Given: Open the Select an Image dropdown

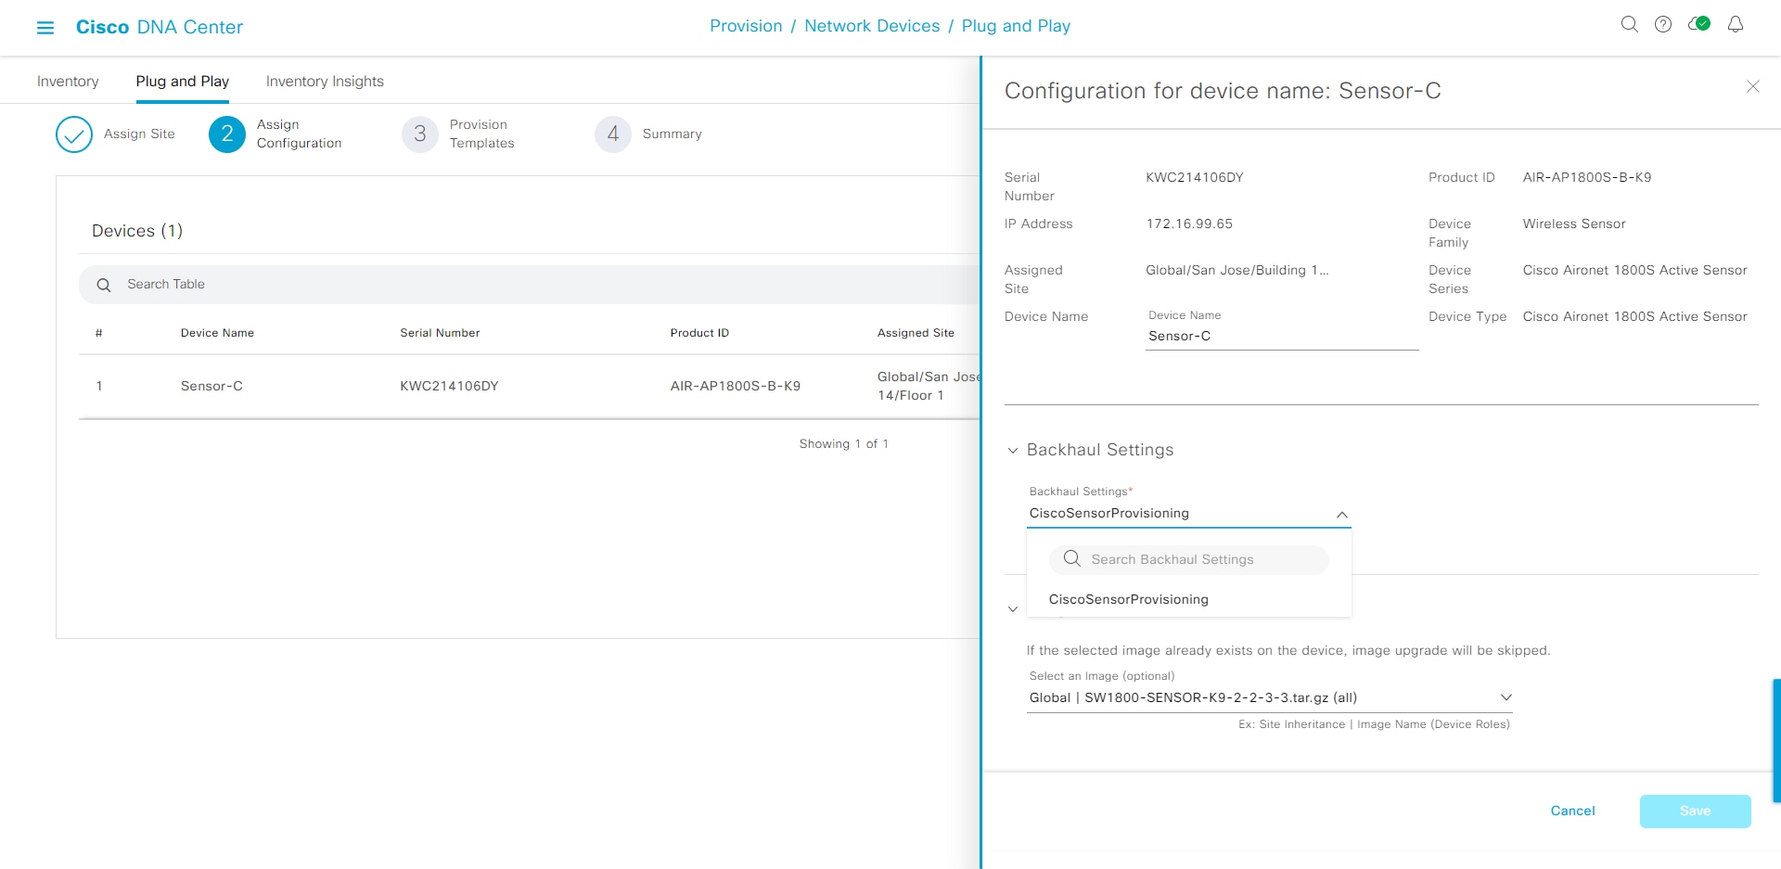Looking at the screenshot, I should click(x=1270, y=697).
